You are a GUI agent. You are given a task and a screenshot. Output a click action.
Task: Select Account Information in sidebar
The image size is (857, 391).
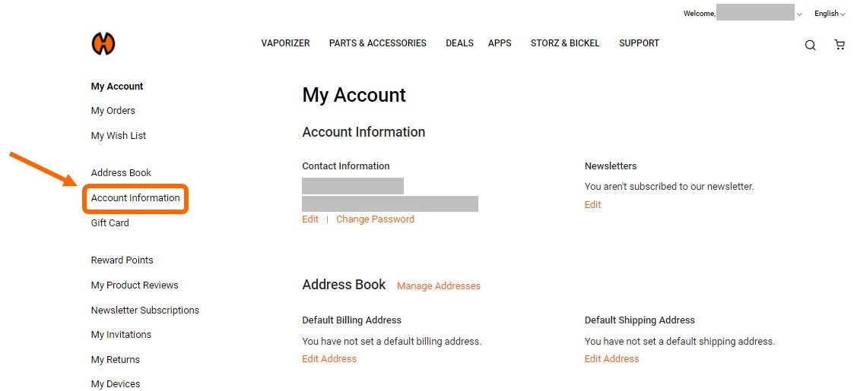click(x=135, y=198)
